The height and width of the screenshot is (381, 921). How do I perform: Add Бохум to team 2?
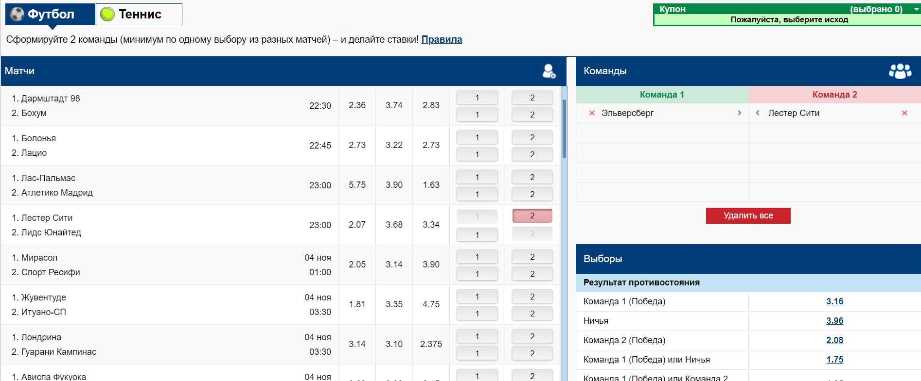(x=532, y=115)
